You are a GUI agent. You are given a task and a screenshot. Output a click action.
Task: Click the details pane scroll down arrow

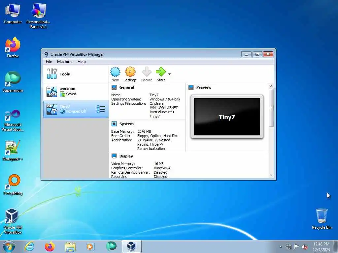[x=271, y=175]
